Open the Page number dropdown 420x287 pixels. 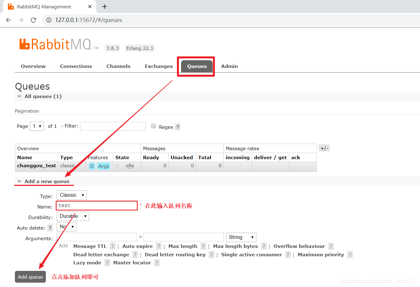pyautogui.click(x=37, y=126)
